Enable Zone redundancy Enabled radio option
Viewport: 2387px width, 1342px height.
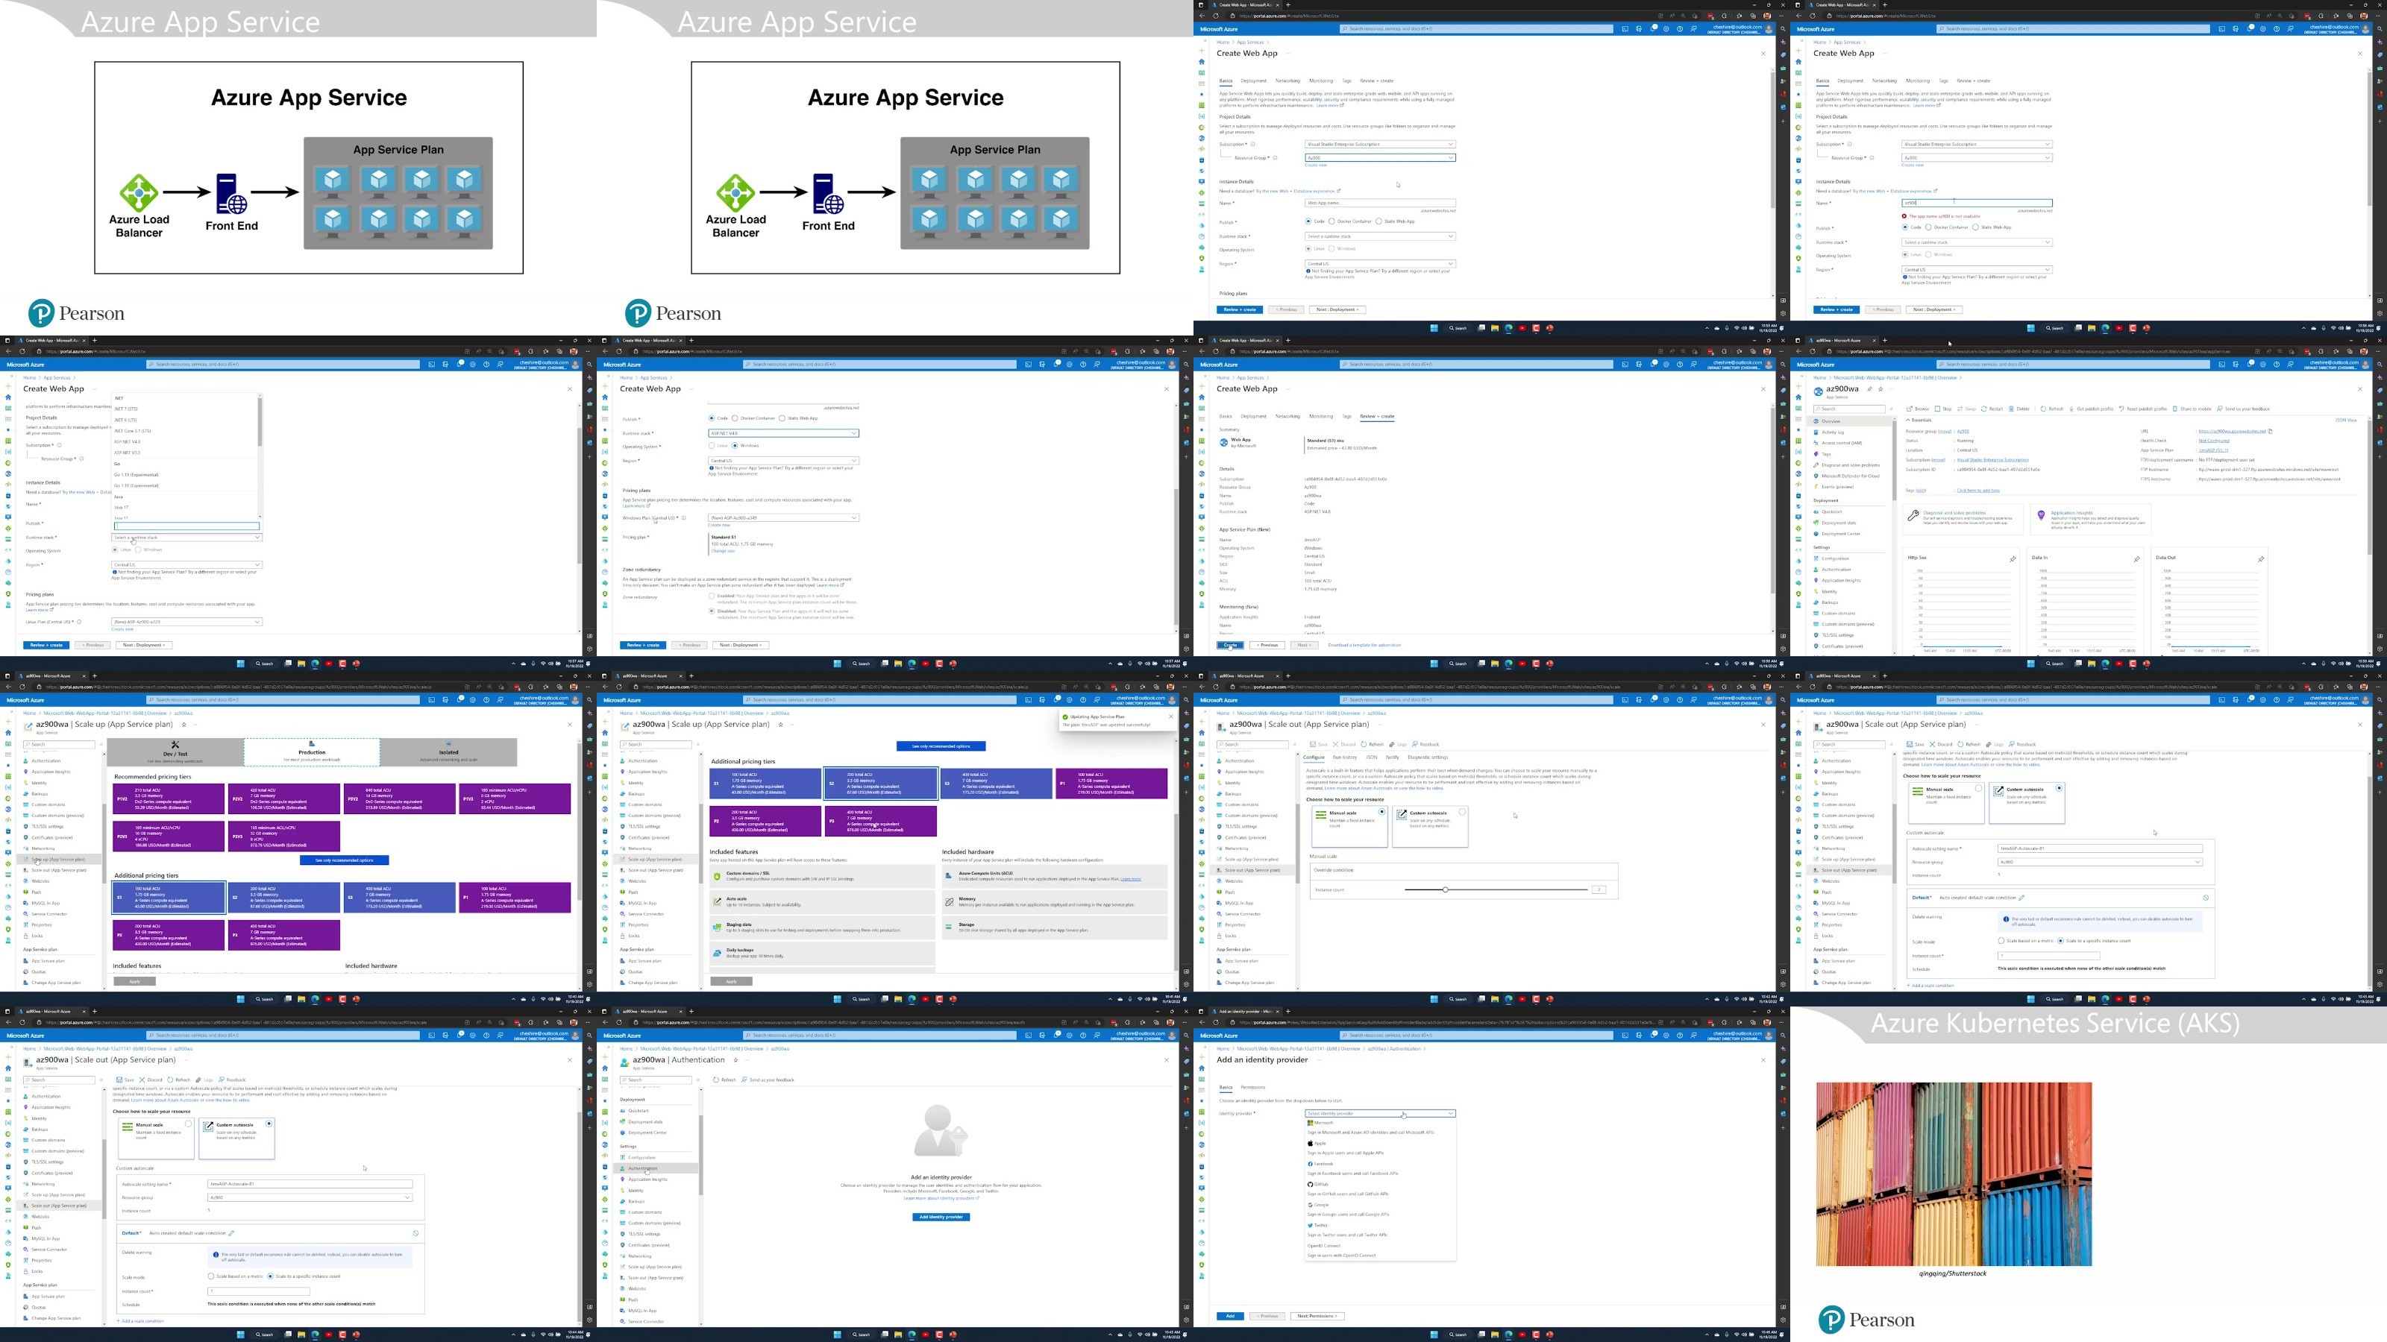pyautogui.click(x=712, y=596)
